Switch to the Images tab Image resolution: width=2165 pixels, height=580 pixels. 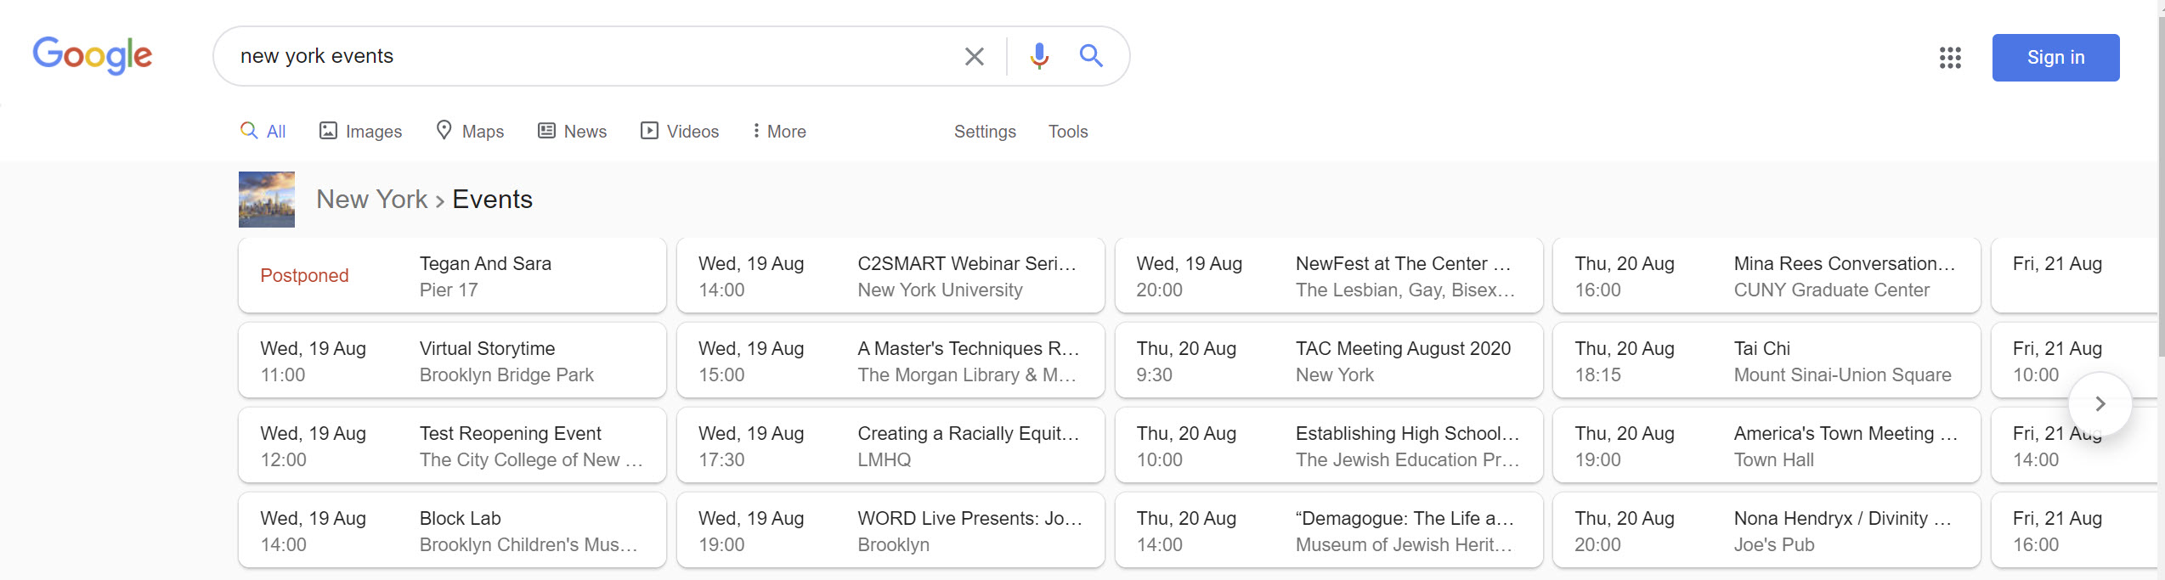[361, 132]
